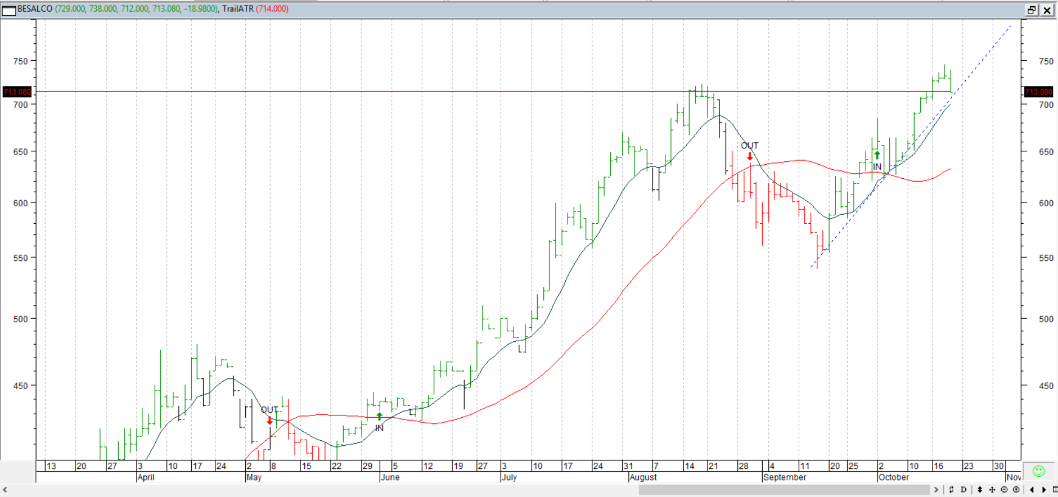
Task: Click the August month label on the date axis
Action: (x=643, y=477)
